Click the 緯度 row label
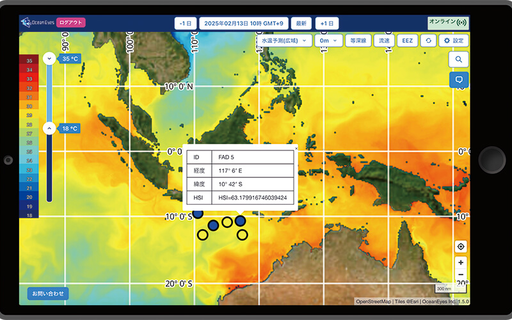The width and height of the screenshot is (512, 320). [199, 184]
